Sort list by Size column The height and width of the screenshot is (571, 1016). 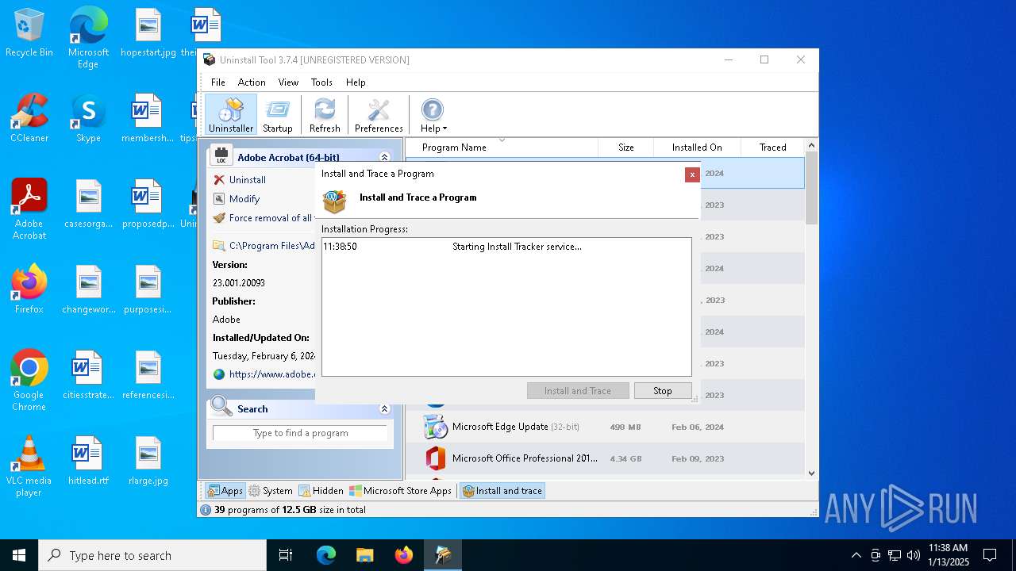coord(625,148)
